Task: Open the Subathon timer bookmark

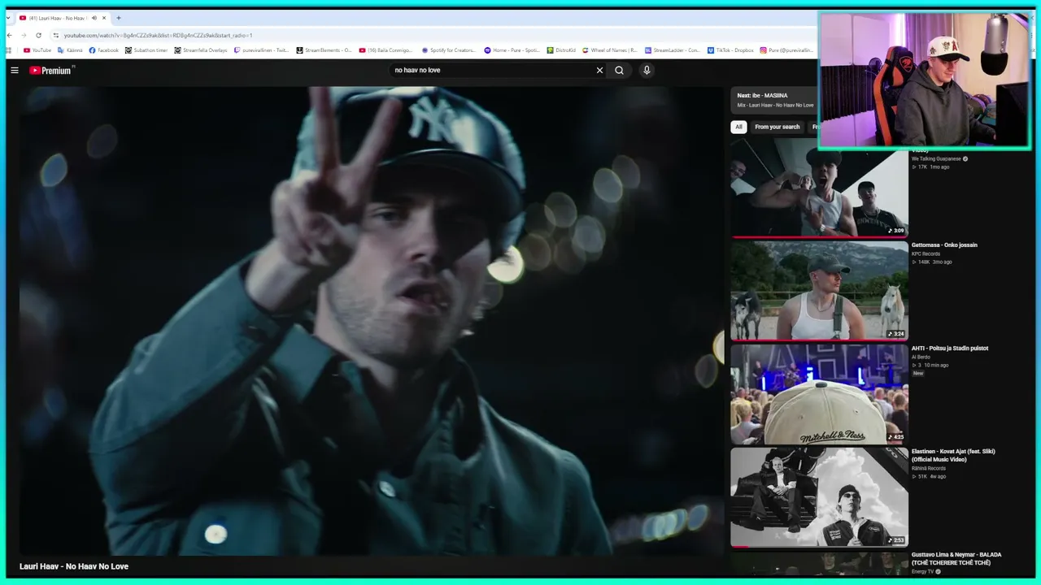Action: pos(146,50)
